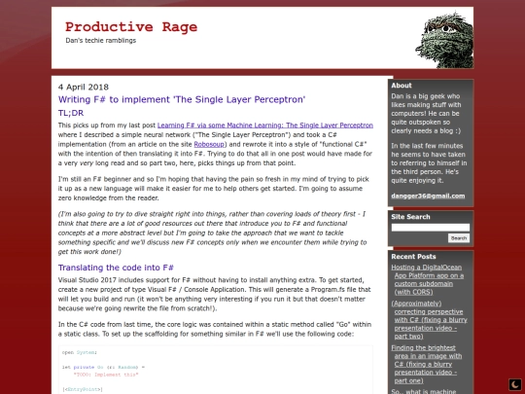Select the 'TL;DR' heading
This screenshot has height=394, width=525.
[71, 113]
